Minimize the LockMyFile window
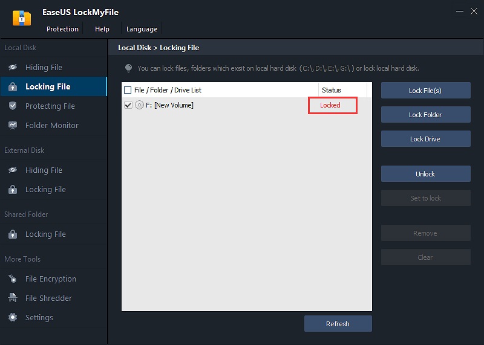The height and width of the screenshot is (345, 484). (x=460, y=11)
